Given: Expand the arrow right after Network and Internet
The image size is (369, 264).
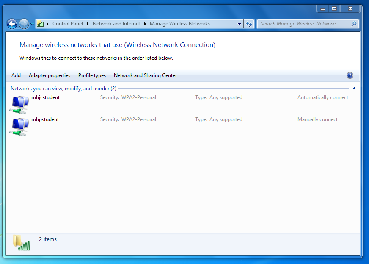Looking at the screenshot, I should [x=145, y=24].
